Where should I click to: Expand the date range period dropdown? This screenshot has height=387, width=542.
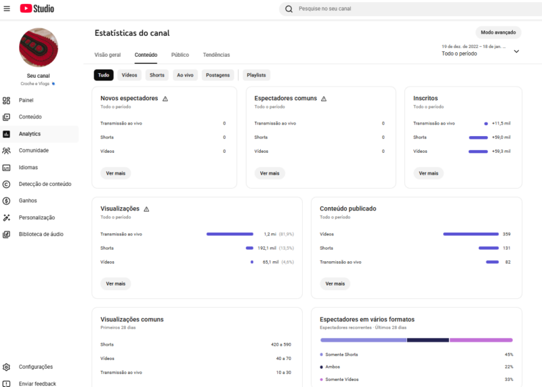click(516, 51)
